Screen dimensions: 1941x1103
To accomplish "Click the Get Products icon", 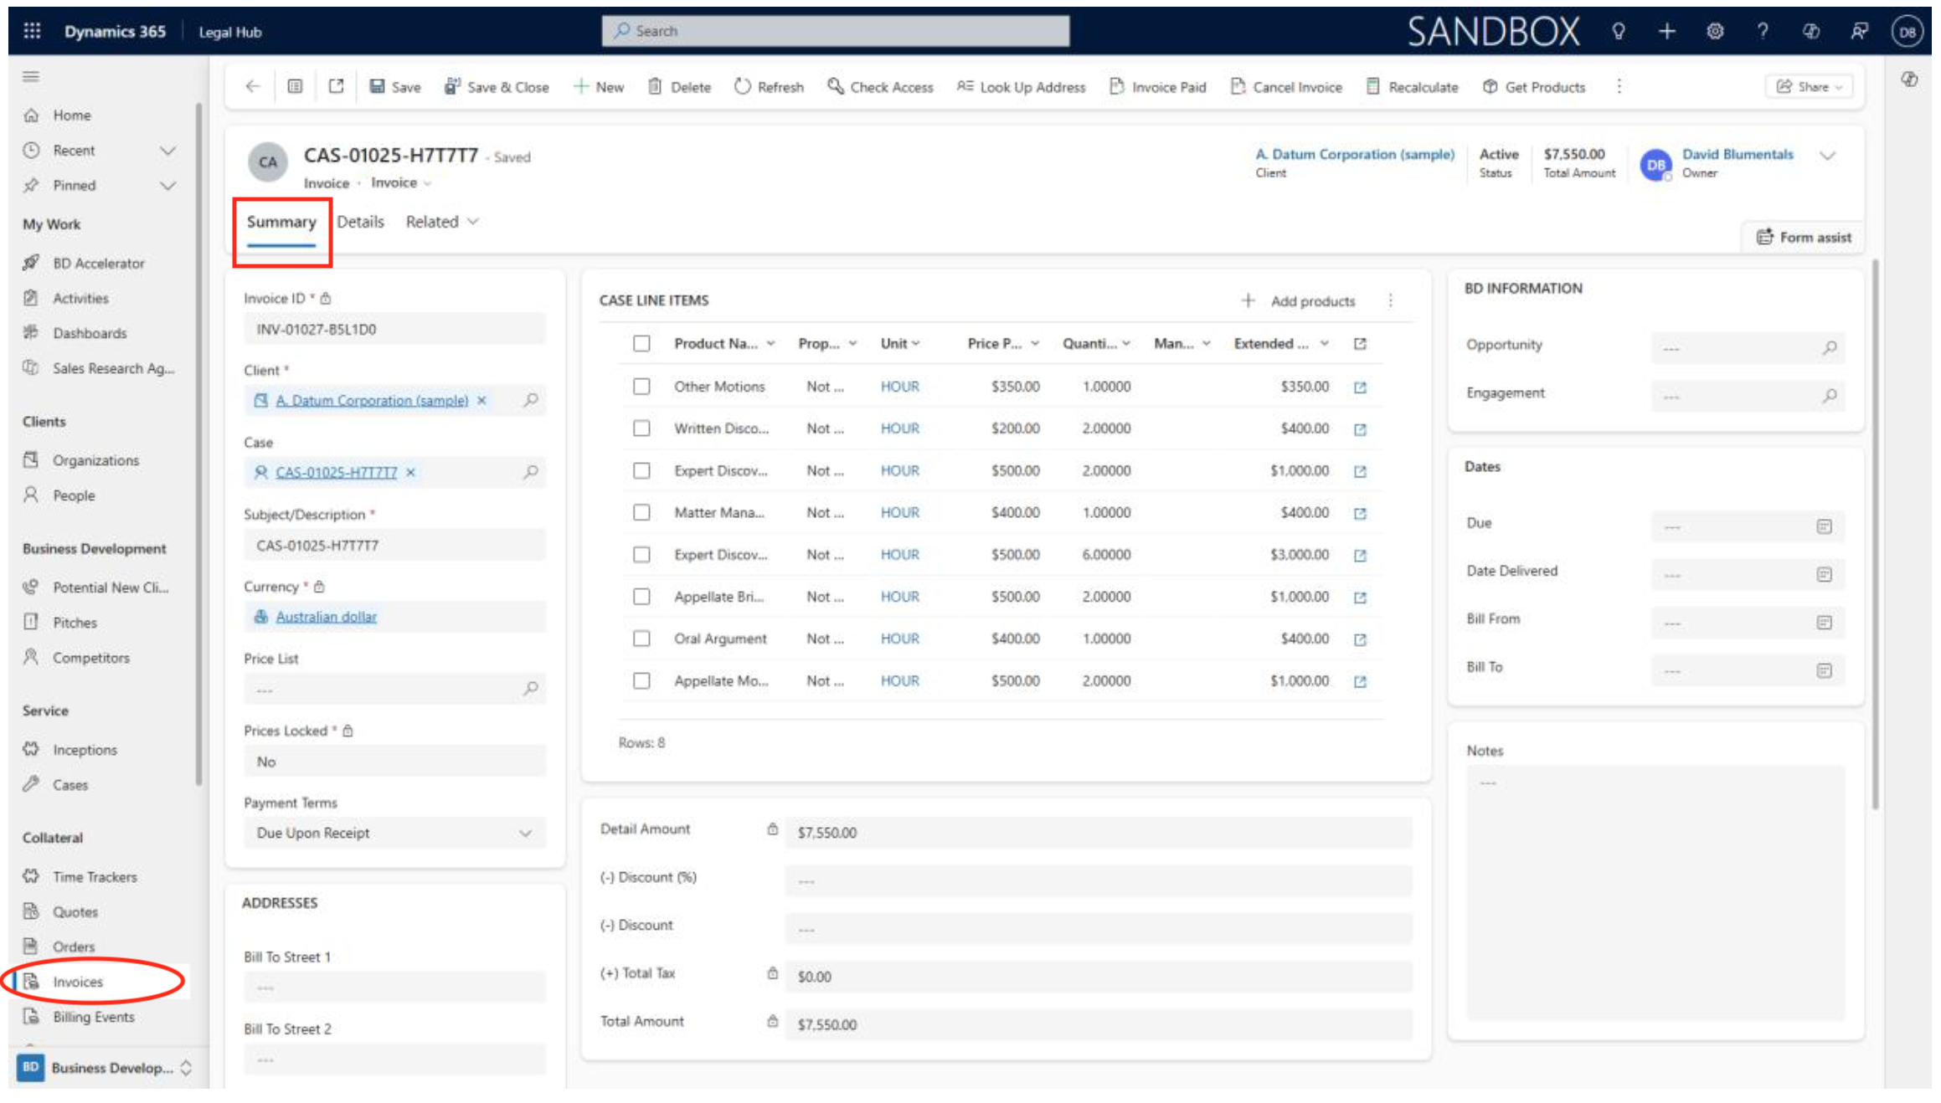I will [1489, 87].
